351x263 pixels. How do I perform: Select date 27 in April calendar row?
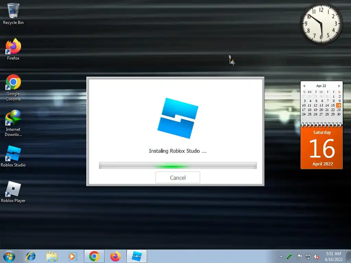(x=321, y=114)
